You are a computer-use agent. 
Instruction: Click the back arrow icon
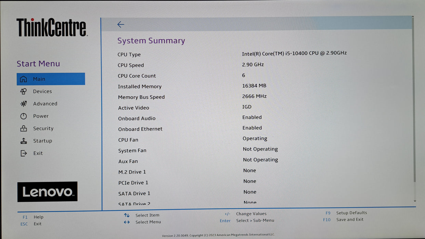pyautogui.click(x=120, y=24)
